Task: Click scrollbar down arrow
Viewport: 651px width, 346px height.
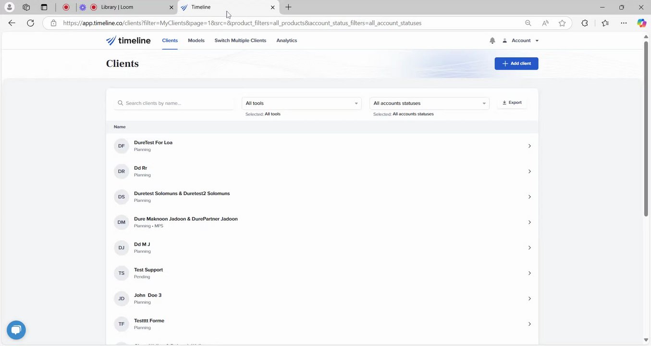Action: [x=646, y=340]
